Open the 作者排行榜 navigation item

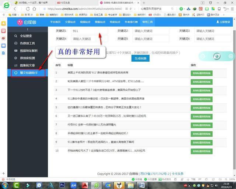point(131,22)
